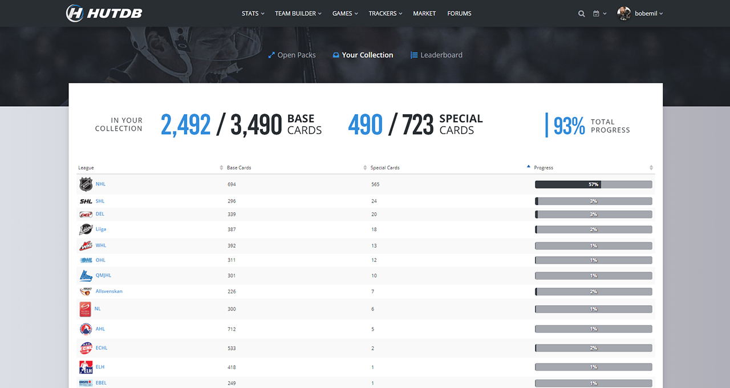Open the Games dropdown menu

(345, 14)
